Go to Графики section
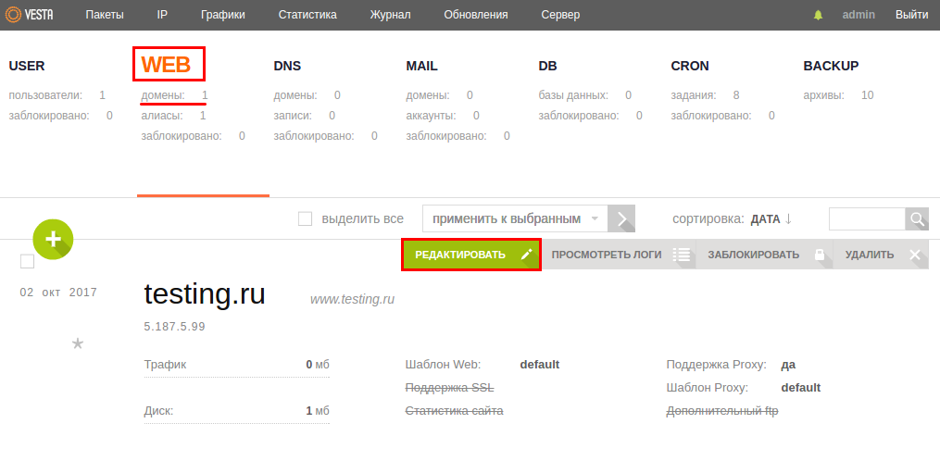 click(223, 15)
